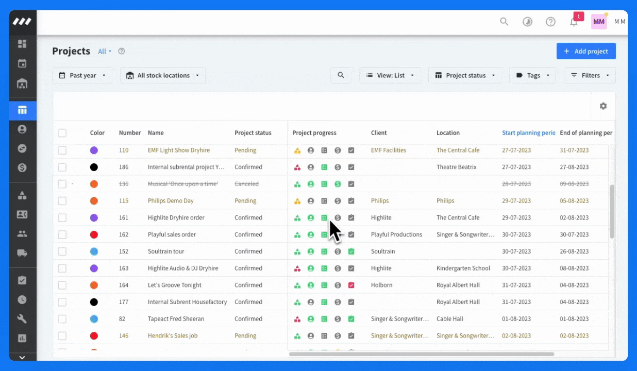Click green checkmark icon for Tapeact Fred Sheeran
The image size is (637, 371).
[351, 319]
